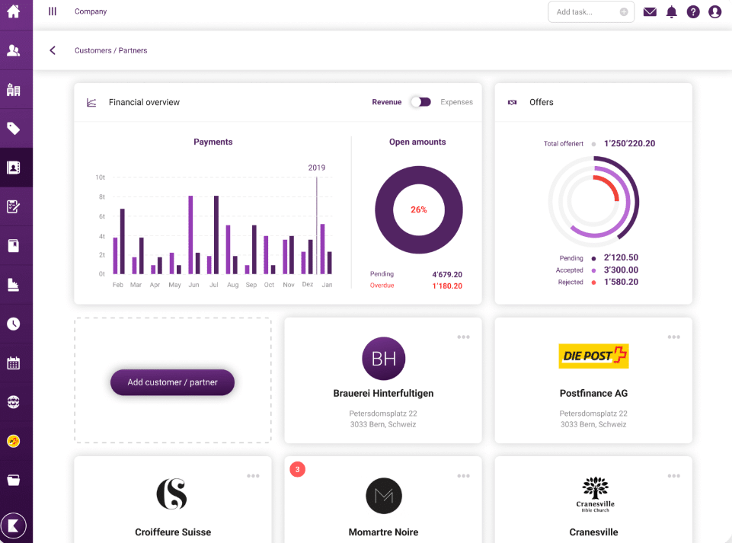Click the Momartre Noire M logo

coord(384,496)
